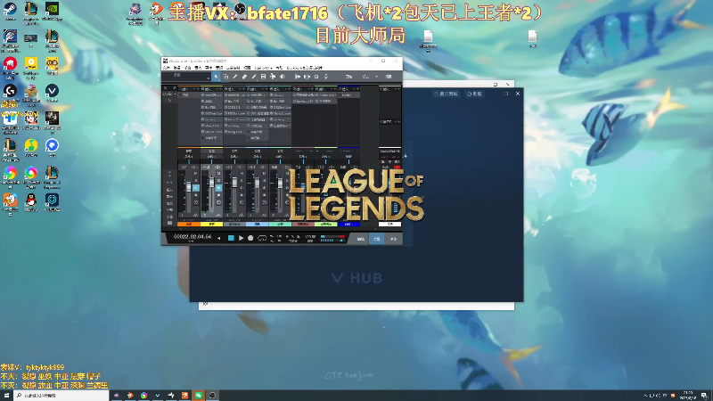Open the Studio One menu item

(263, 68)
